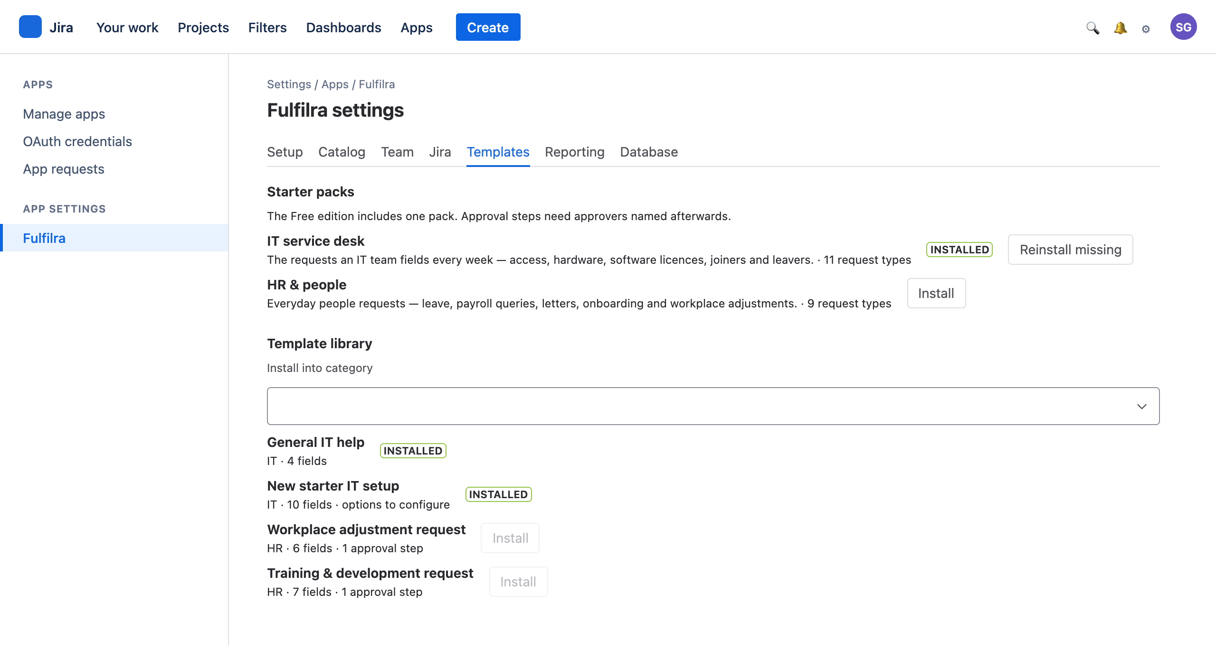1216x668 pixels.
Task: Click the Jira logo icon
Action: [x=30, y=27]
